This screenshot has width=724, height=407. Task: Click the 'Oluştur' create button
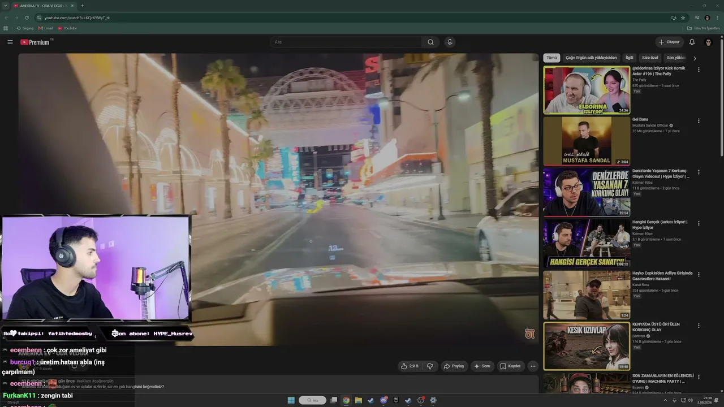(669, 42)
